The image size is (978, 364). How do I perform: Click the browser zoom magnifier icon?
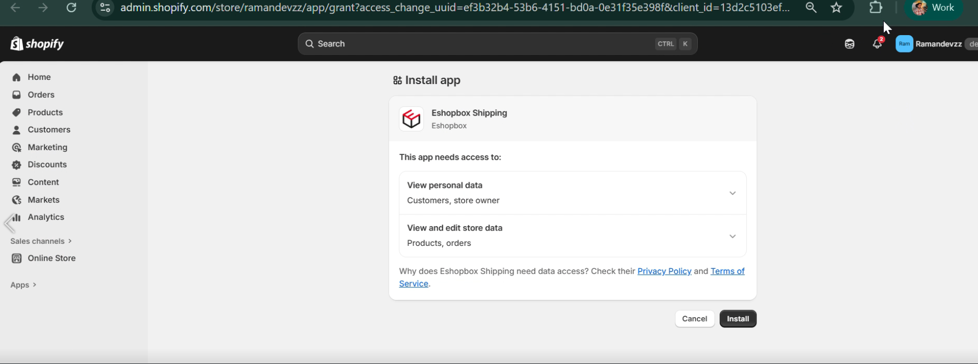coord(811,8)
